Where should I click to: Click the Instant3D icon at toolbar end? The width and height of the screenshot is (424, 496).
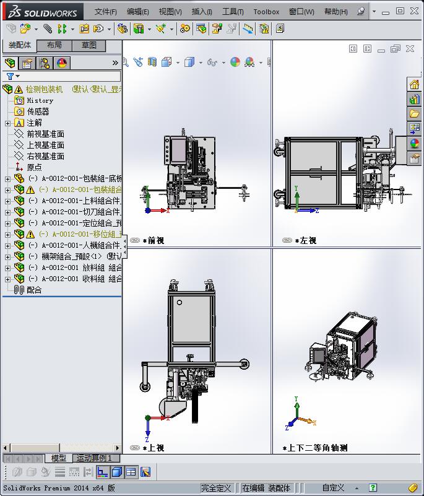click(280, 28)
